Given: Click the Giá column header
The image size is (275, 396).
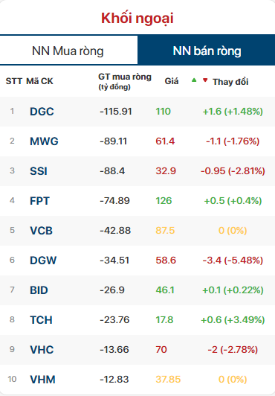Looking at the screenshot, I should click(172, 81).
